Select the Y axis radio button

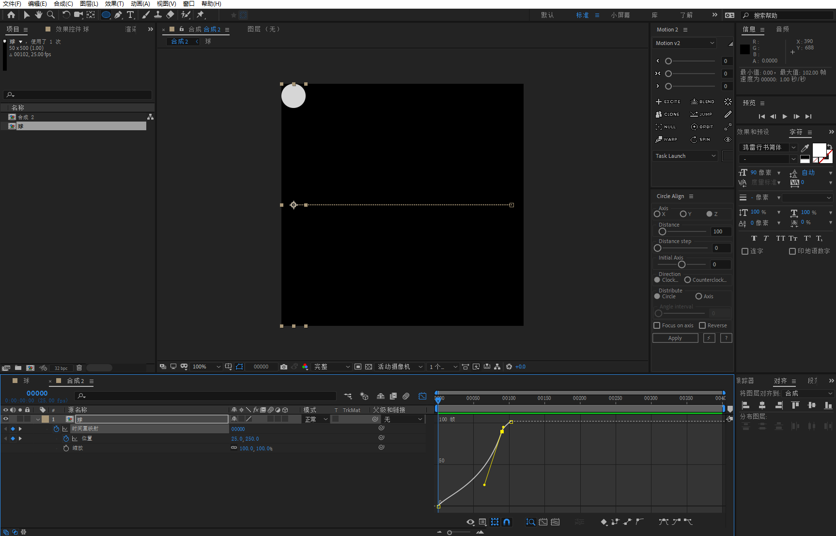pos(683,214)
